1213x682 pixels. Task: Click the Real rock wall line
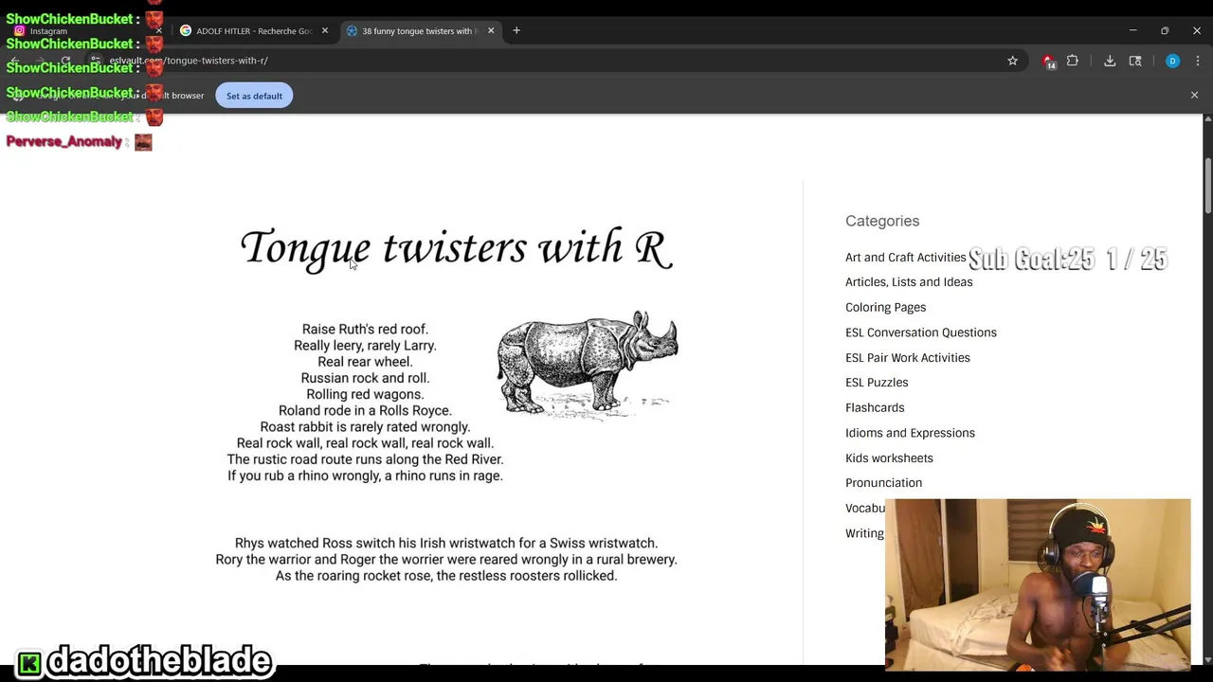click(x=365, y=442)
